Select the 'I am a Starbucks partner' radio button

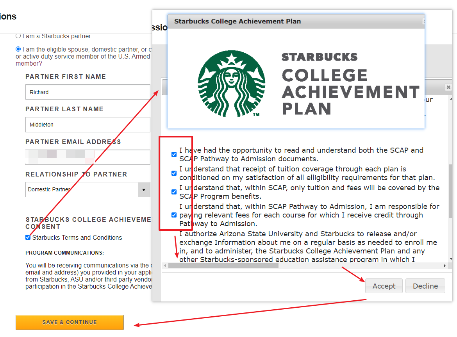pos(18,36)
